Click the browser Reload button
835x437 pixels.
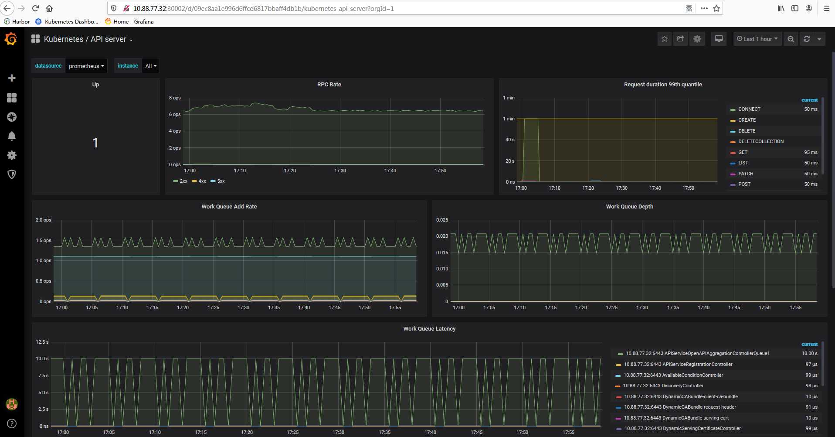point(35,8)
